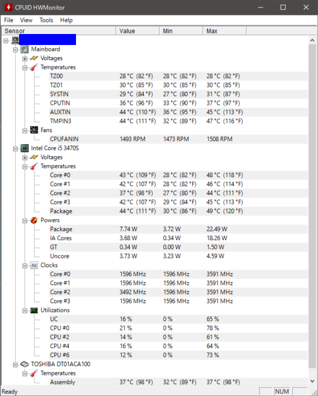Click the computer icon at tree root

[15, 40]
